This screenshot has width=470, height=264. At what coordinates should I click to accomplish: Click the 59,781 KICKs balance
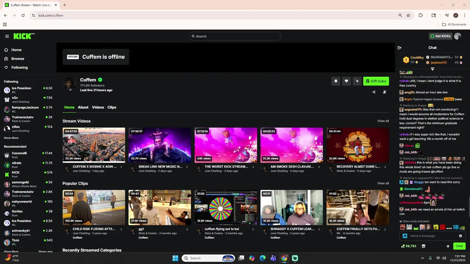[x=409, y=246]
